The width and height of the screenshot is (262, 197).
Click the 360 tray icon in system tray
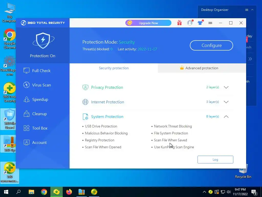pyautogui.click(x=211, y=192)
